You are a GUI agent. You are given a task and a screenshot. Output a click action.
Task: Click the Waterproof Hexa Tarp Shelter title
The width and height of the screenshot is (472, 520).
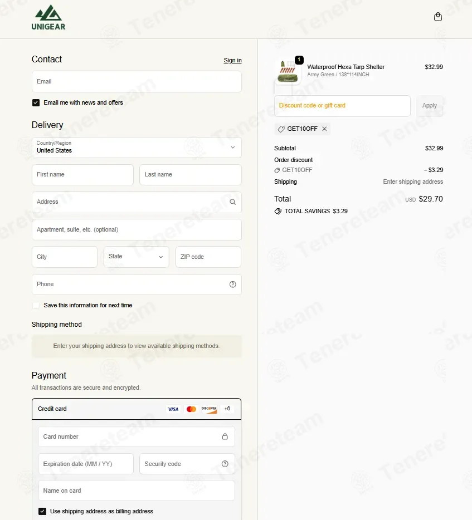click(x=346, y=67)
